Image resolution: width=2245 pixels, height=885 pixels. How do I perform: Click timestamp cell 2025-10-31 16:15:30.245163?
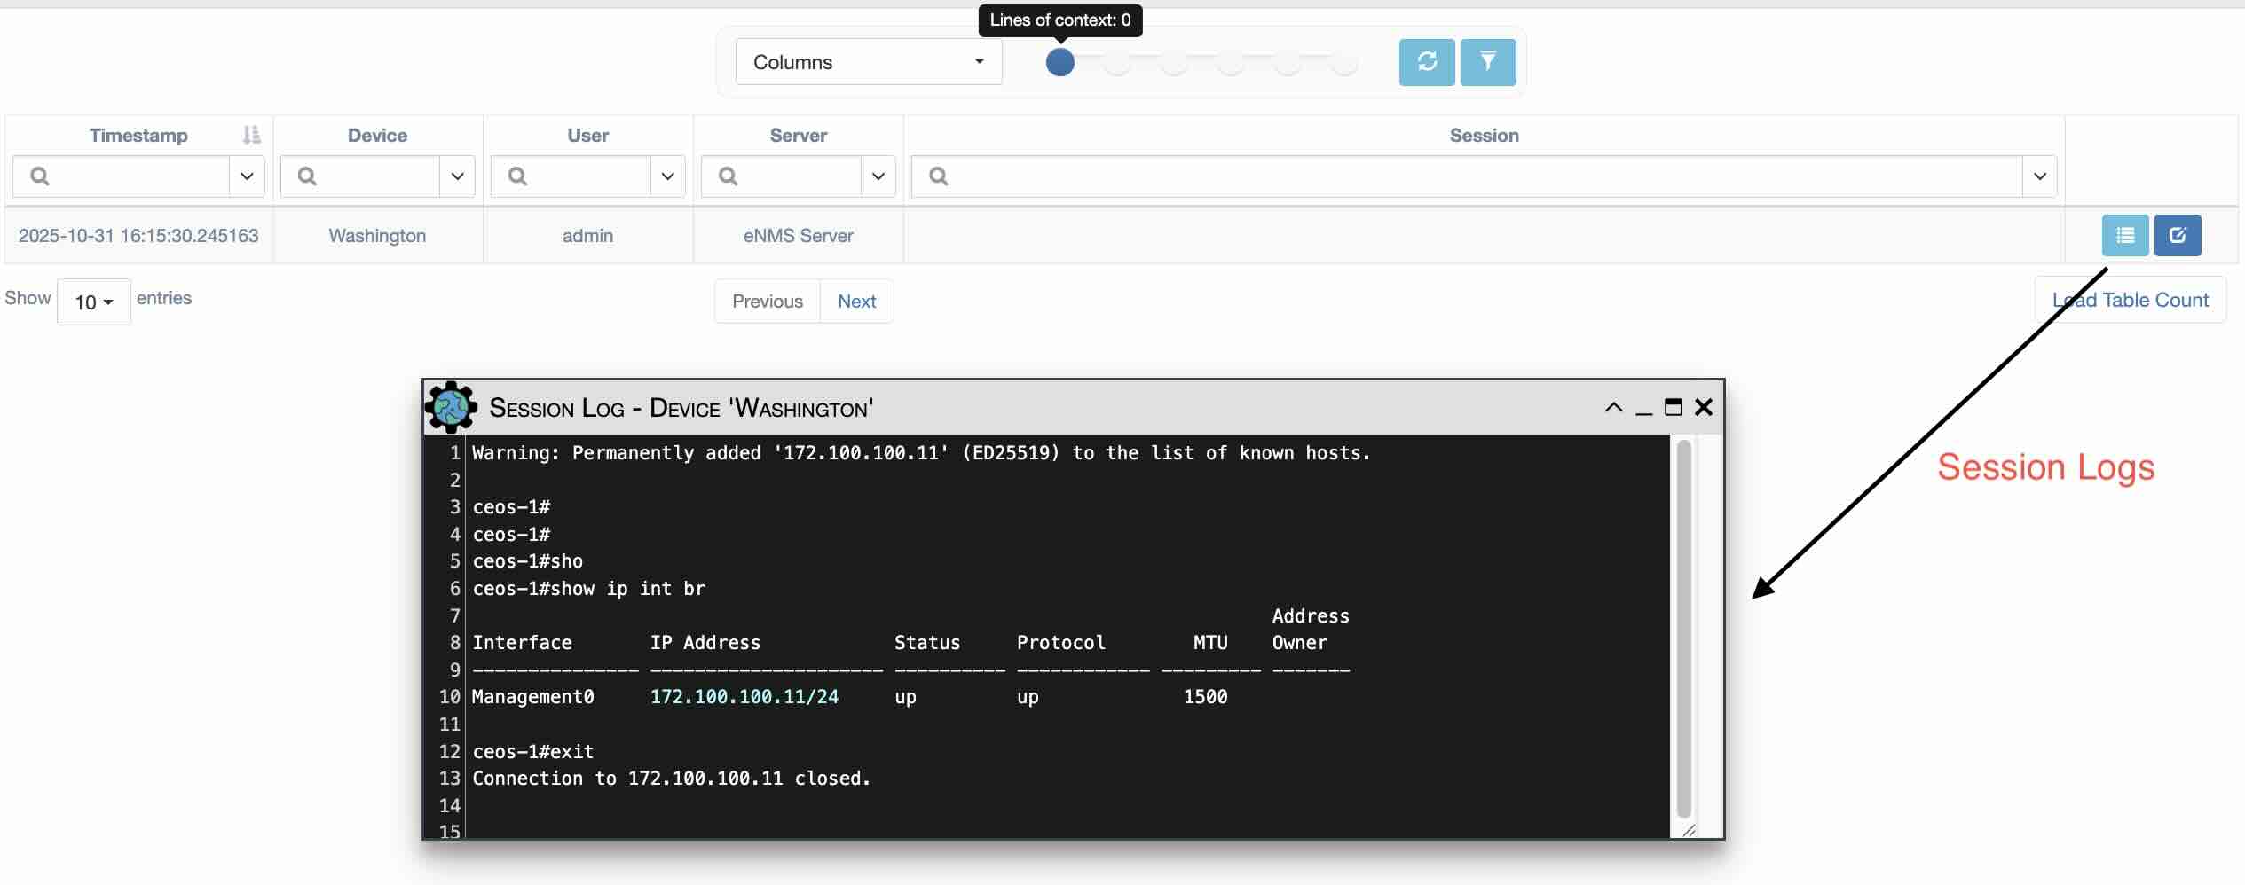pos(138,236)
